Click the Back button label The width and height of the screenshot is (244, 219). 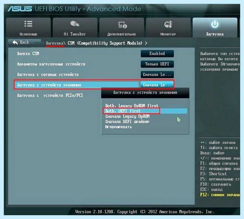coord(24,42)
